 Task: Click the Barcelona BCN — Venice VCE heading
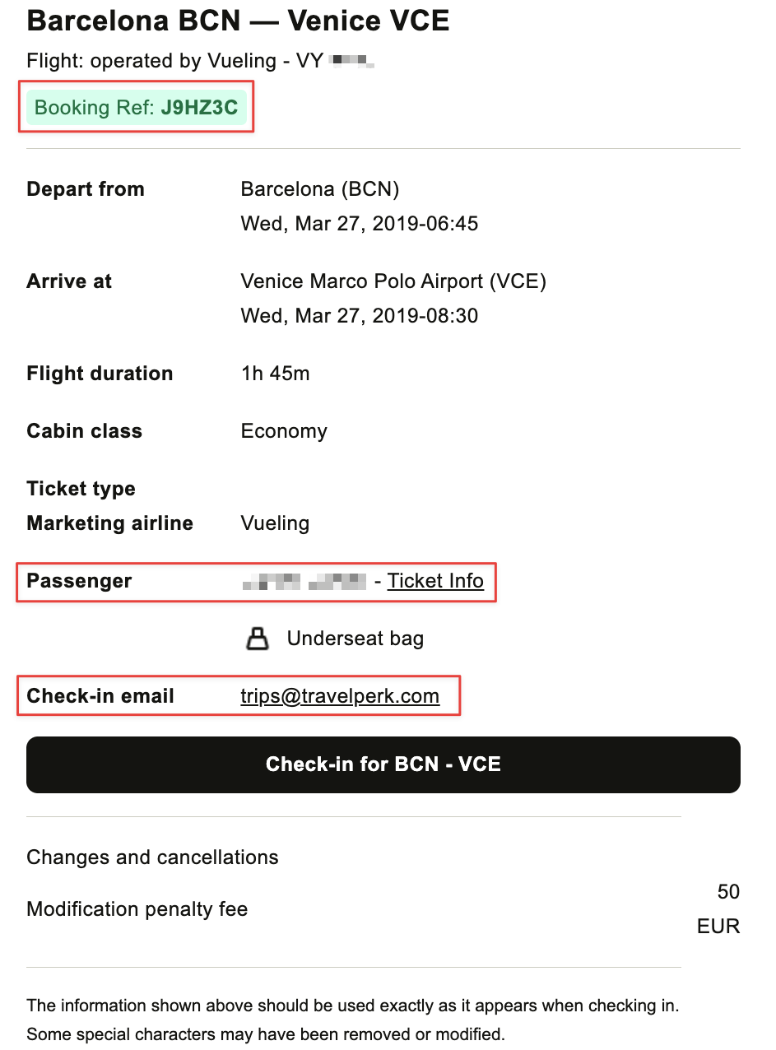click(239, 21)
